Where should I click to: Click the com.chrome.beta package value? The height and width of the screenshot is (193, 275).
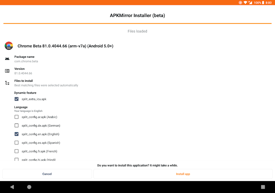[x=26, y=61]
